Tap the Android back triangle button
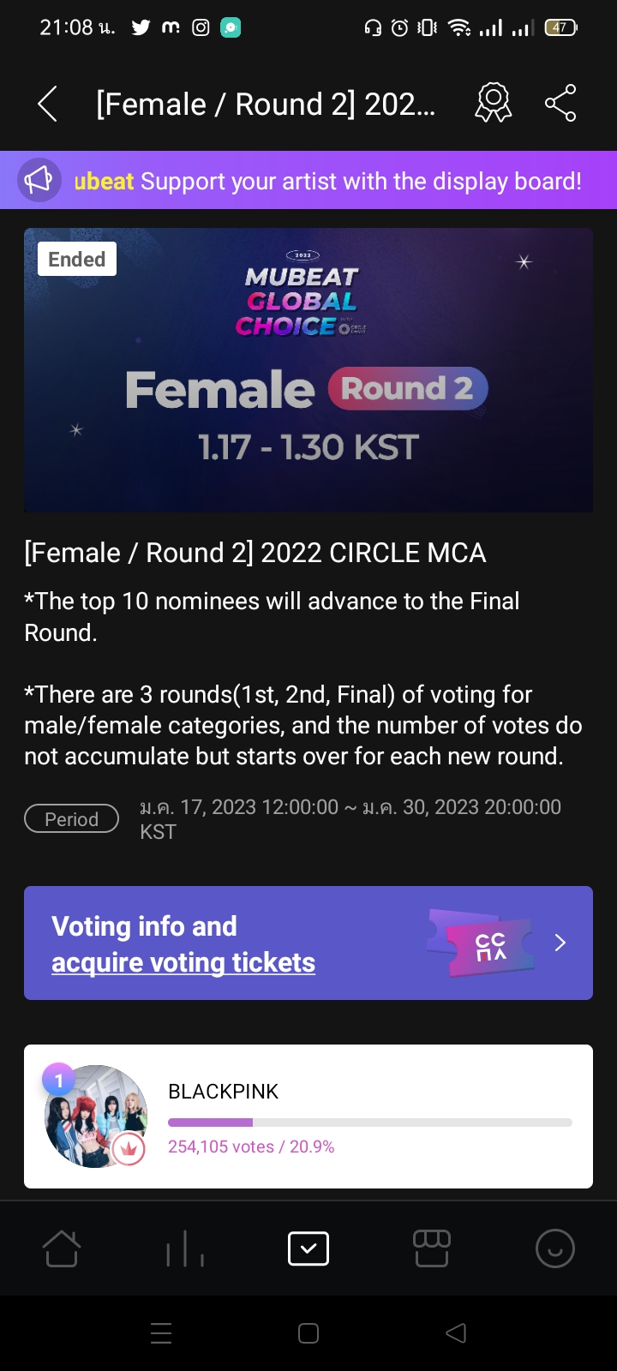This screenshot has height=1371, width=617. pyautogui.click(x=456, y=1332)
